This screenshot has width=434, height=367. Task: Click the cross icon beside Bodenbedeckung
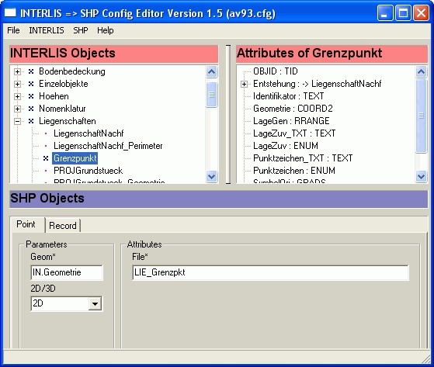(31, 71)
